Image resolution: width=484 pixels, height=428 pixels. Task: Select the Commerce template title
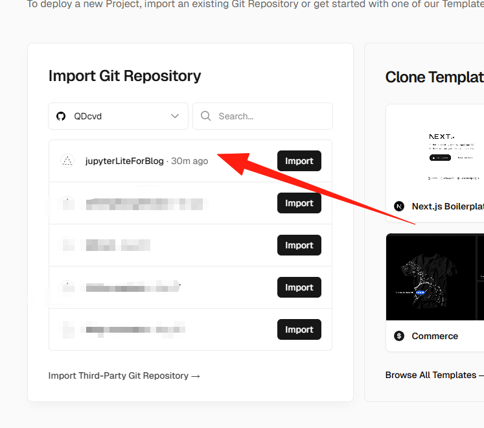coord(435,336)
